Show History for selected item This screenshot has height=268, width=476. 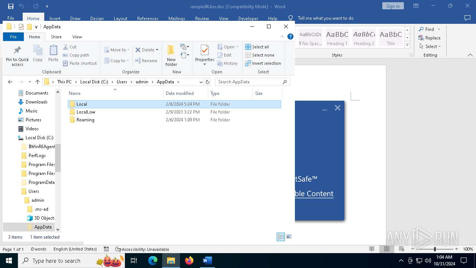[227, 63]
